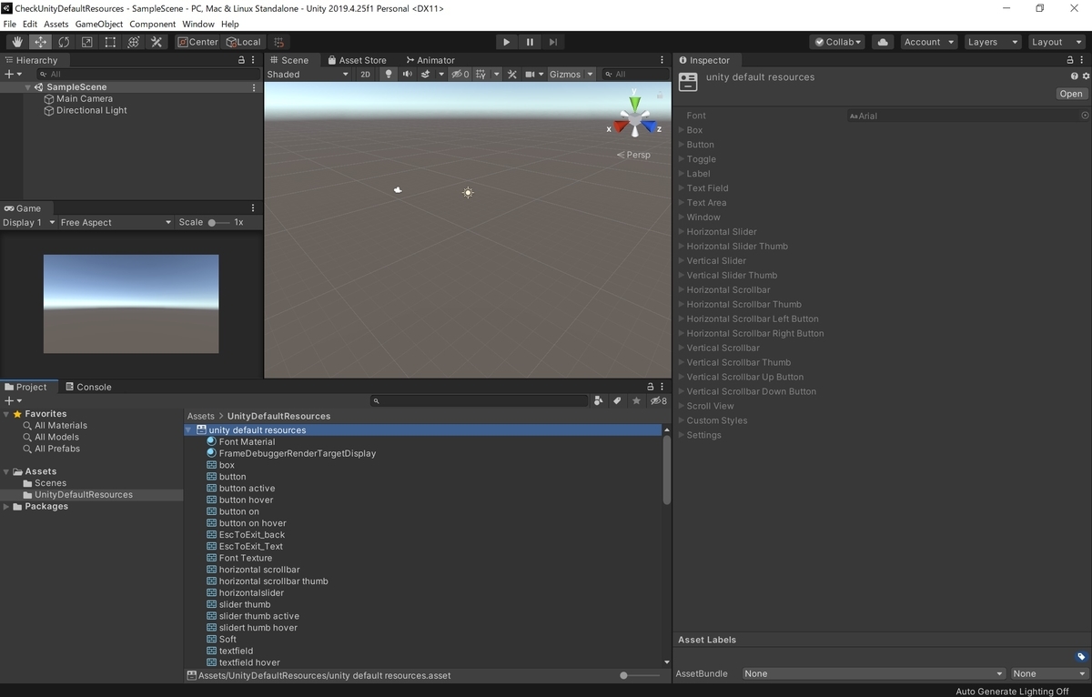Click the Open button in Inspector

pos(1071,94)
